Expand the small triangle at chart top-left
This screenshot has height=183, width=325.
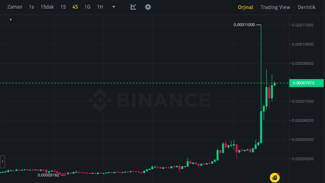click(x=11, y=19)
